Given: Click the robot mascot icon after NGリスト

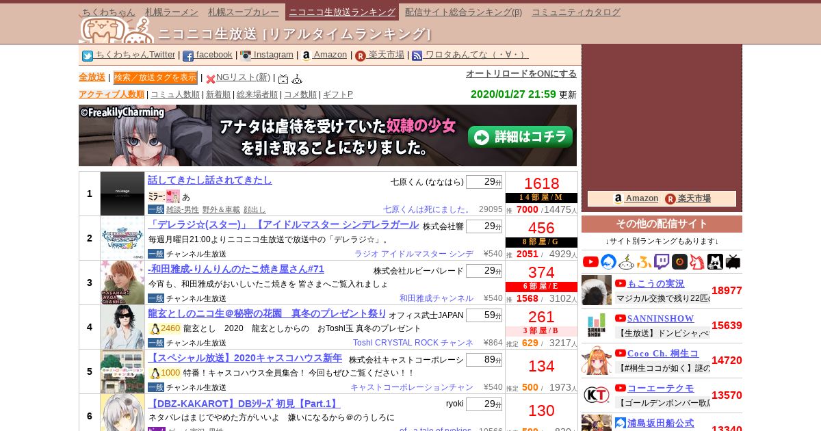Looking at the screenshot, I should [297, 79].
